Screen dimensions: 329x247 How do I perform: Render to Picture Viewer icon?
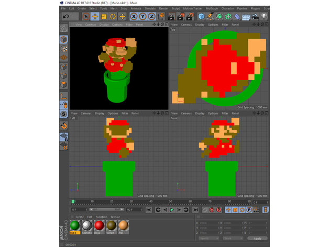coord(181,17)
